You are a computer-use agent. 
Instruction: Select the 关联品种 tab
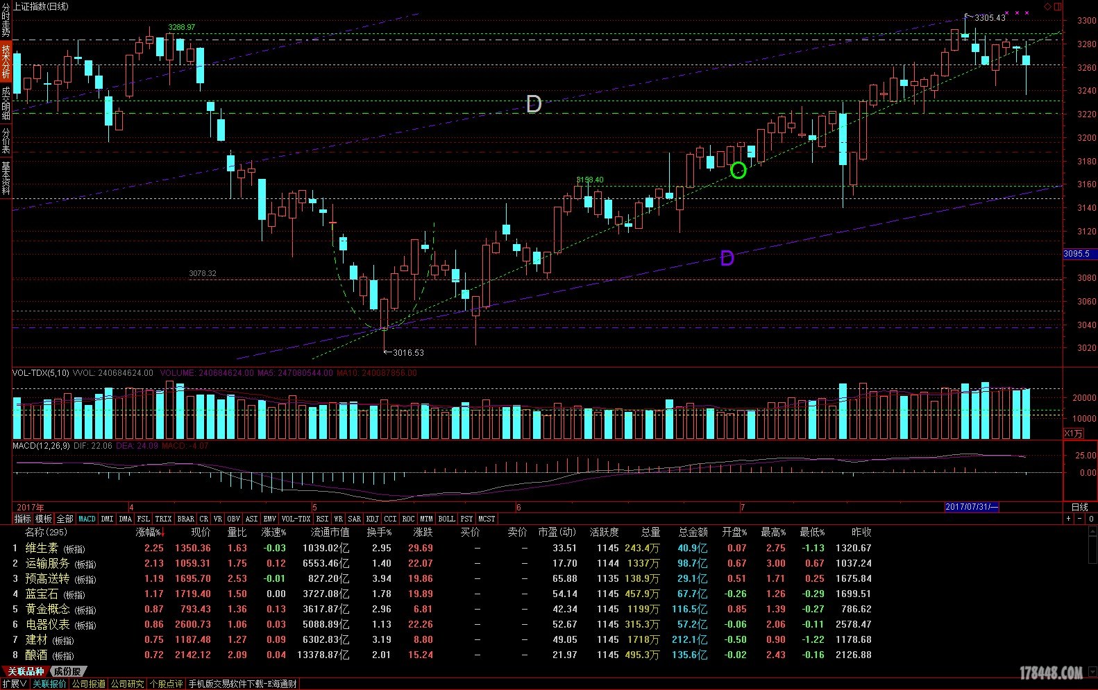point(25,671)
